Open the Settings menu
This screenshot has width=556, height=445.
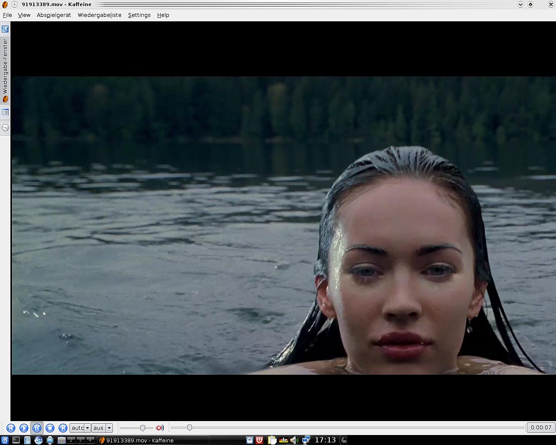139,15
